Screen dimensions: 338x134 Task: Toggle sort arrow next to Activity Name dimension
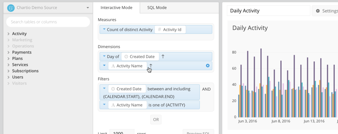pos(151,66)
